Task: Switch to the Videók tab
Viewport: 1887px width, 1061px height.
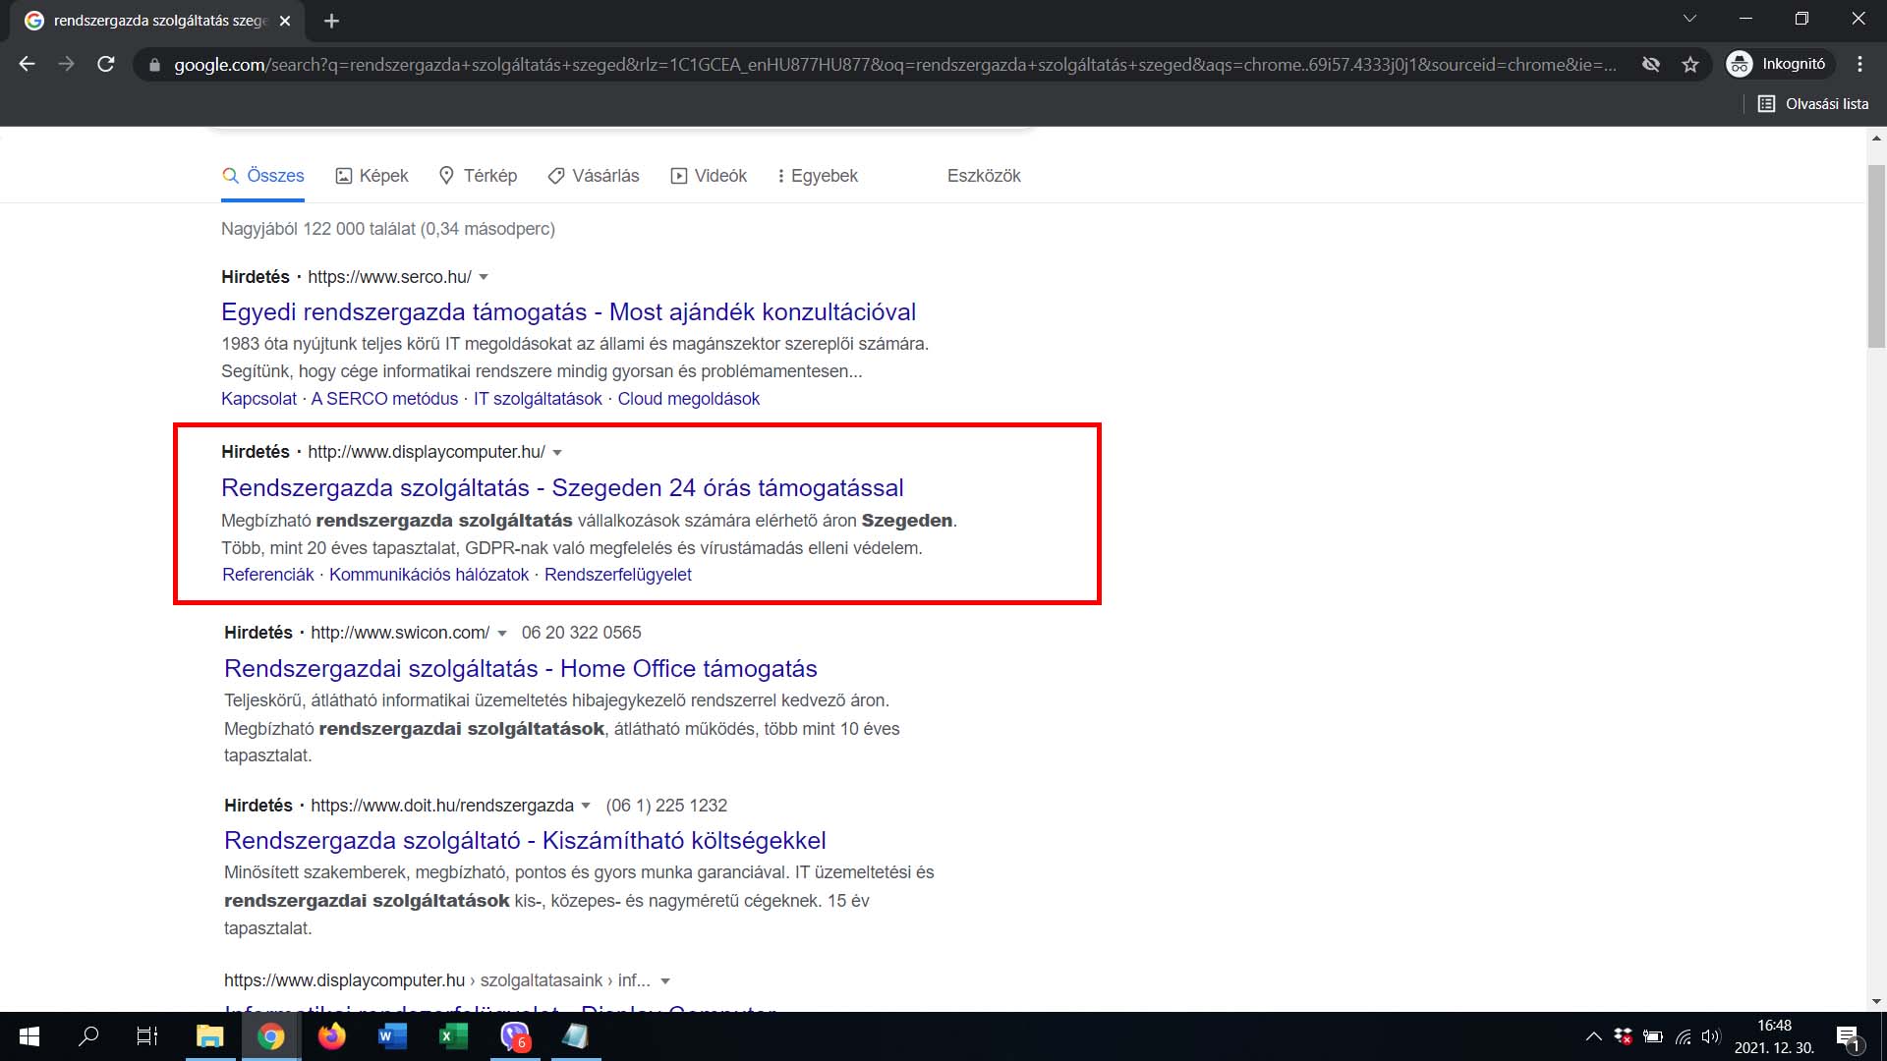Action: pyautogui.click(x=709, y=176)
